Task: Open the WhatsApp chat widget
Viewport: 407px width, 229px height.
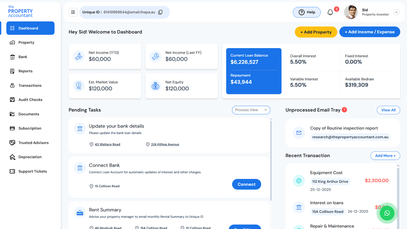Action: [387, 213]
